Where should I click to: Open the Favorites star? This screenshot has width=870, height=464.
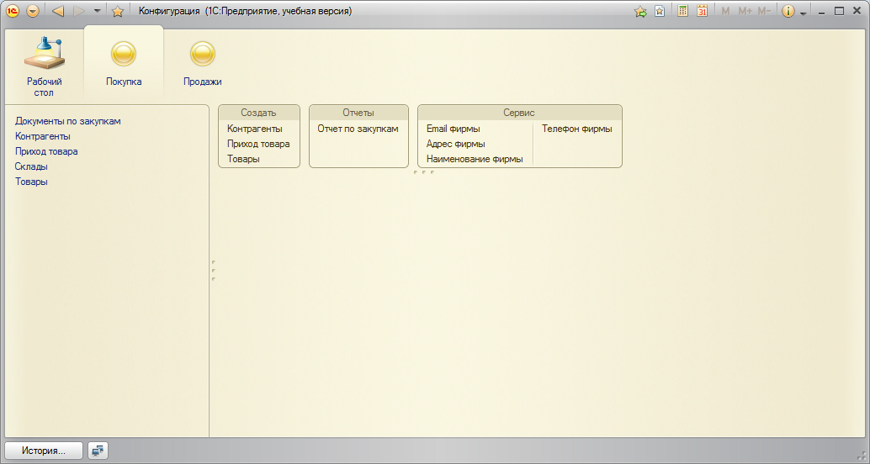118,11
